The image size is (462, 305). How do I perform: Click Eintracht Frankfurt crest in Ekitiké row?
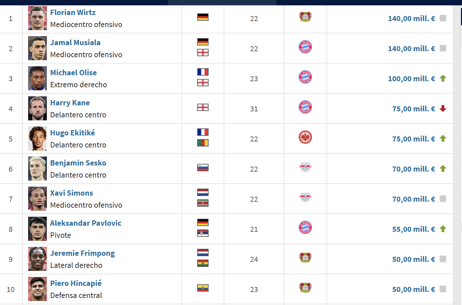tap(305, 137)
